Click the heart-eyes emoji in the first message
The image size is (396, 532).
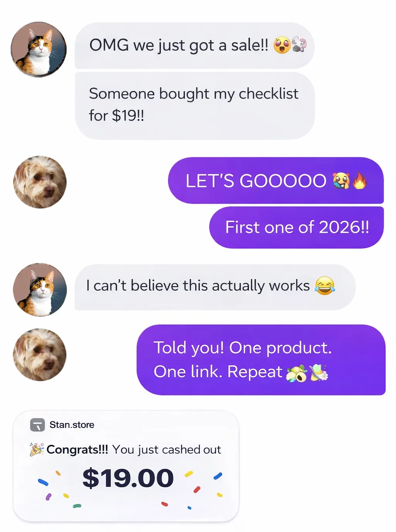[x=282, y=45]
